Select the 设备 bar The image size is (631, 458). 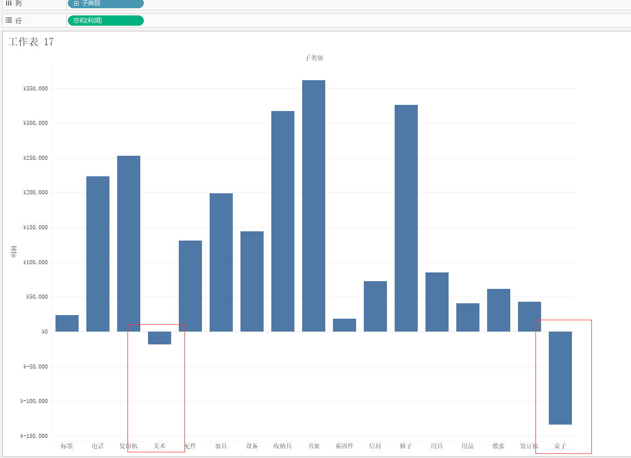(x=252, y=281)
